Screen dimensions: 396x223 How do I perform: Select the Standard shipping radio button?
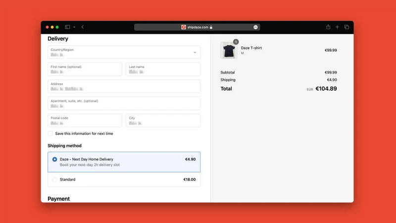54,179
